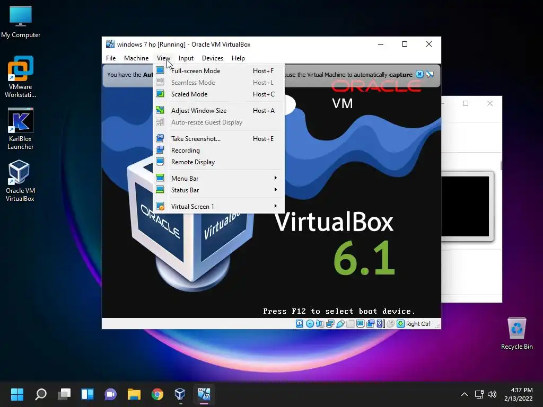Viewport: 543px width, 407px height.
Task: Click the hard disk activity status icon
Action: [300, 324]
